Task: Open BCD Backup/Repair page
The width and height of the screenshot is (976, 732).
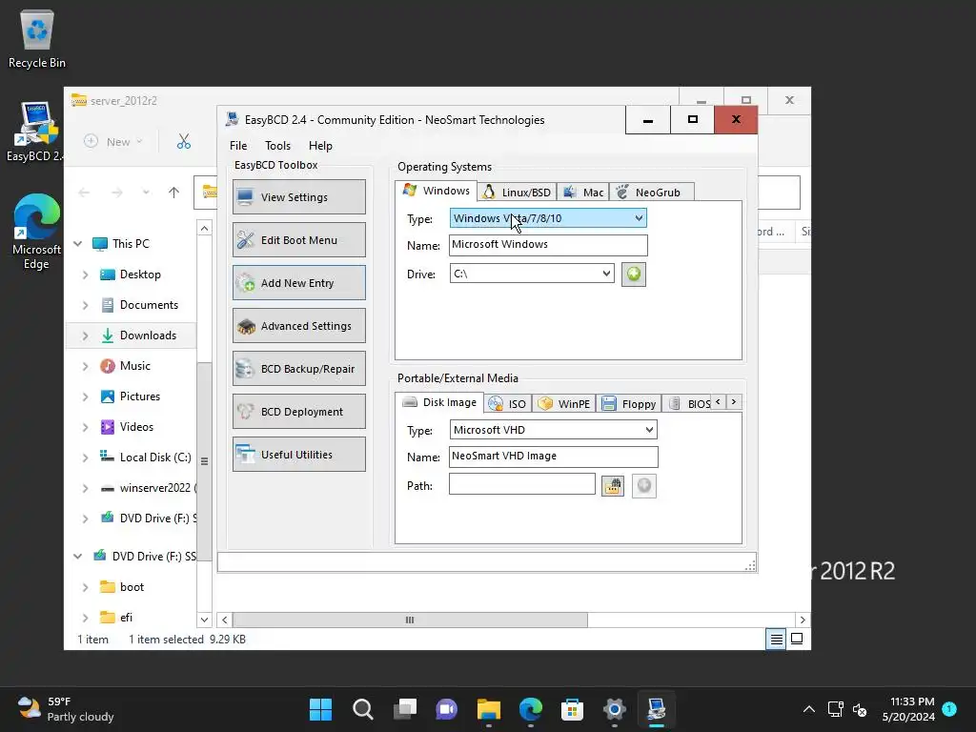Action: [x=298, y=369]
